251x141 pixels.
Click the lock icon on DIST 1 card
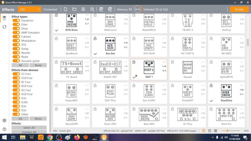[x=134, y=62]
